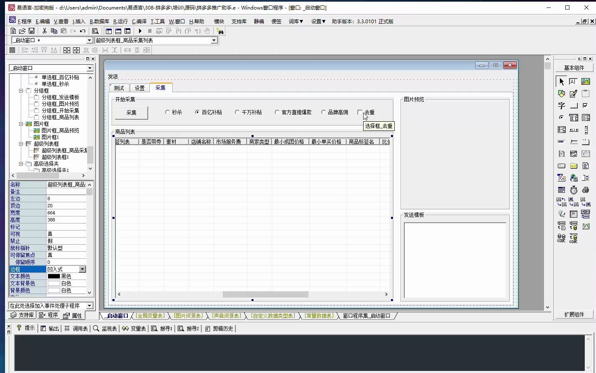Switch to the 设置 tab in the form
This screenshot has width=596, height=373.
[140, 88]
